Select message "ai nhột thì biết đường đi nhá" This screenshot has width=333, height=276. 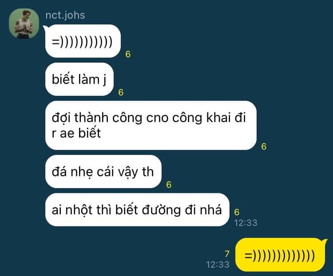(137, 210)
